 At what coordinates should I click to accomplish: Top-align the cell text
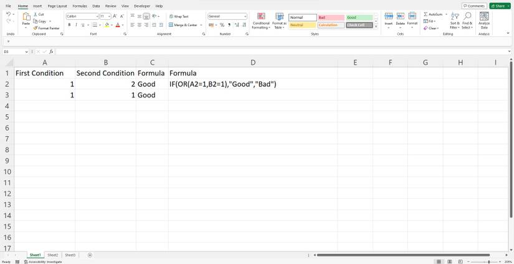(133, 16)
